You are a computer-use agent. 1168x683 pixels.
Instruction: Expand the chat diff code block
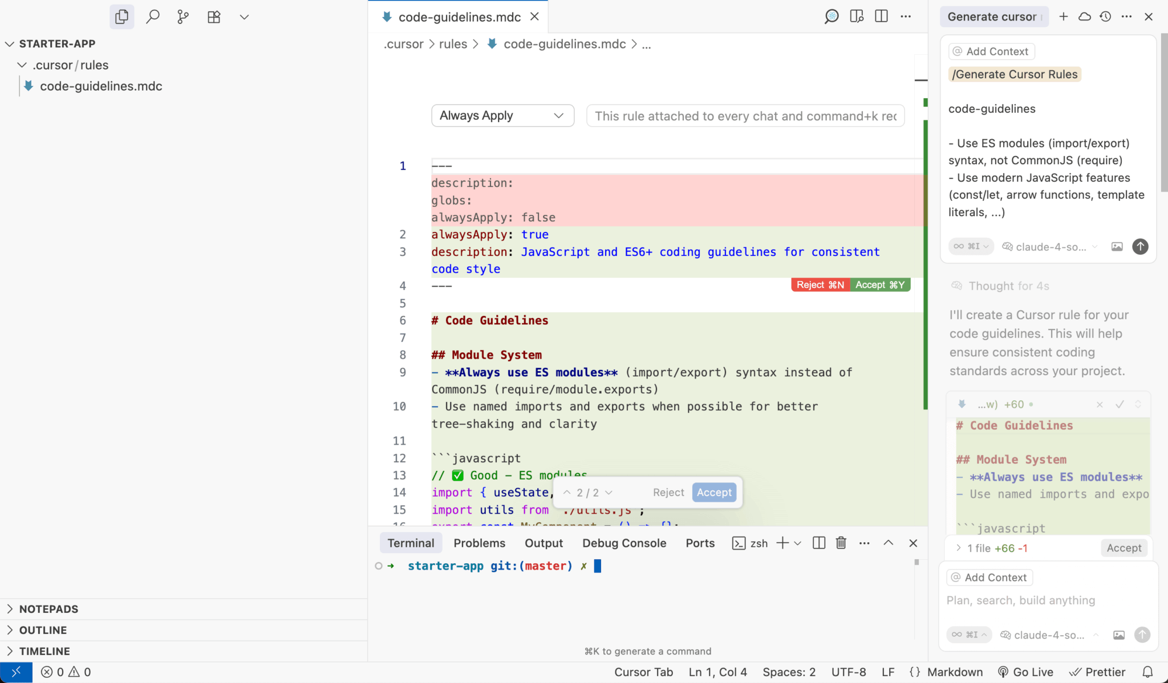click(x=1138, y=404)
